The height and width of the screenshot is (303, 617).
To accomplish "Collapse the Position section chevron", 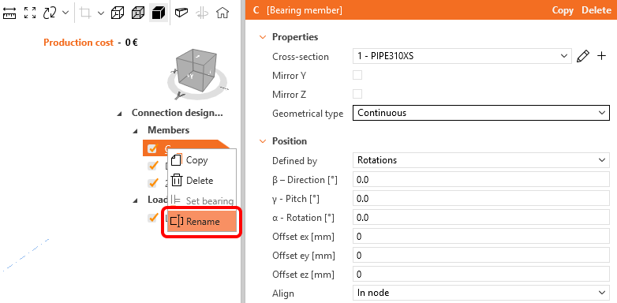I will point(263,141).
